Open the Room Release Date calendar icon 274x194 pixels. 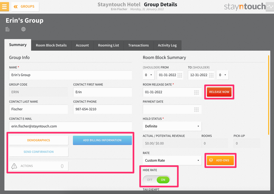(196, 92)
